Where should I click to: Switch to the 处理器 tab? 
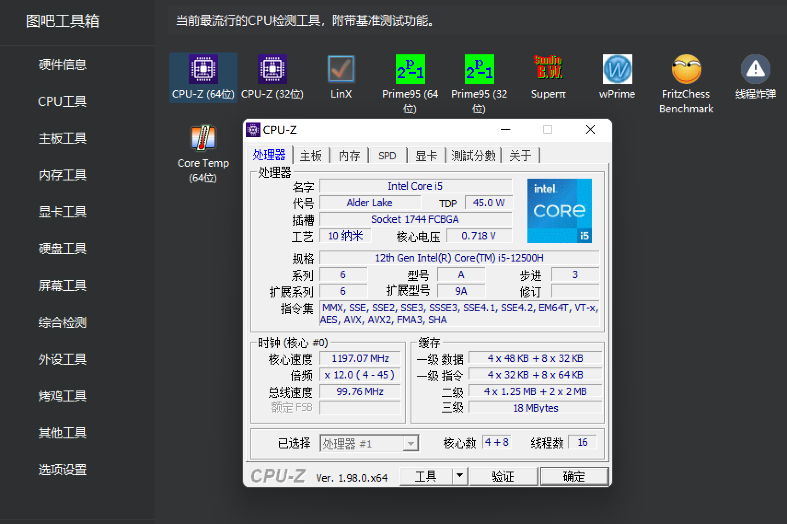pos(269,155)
